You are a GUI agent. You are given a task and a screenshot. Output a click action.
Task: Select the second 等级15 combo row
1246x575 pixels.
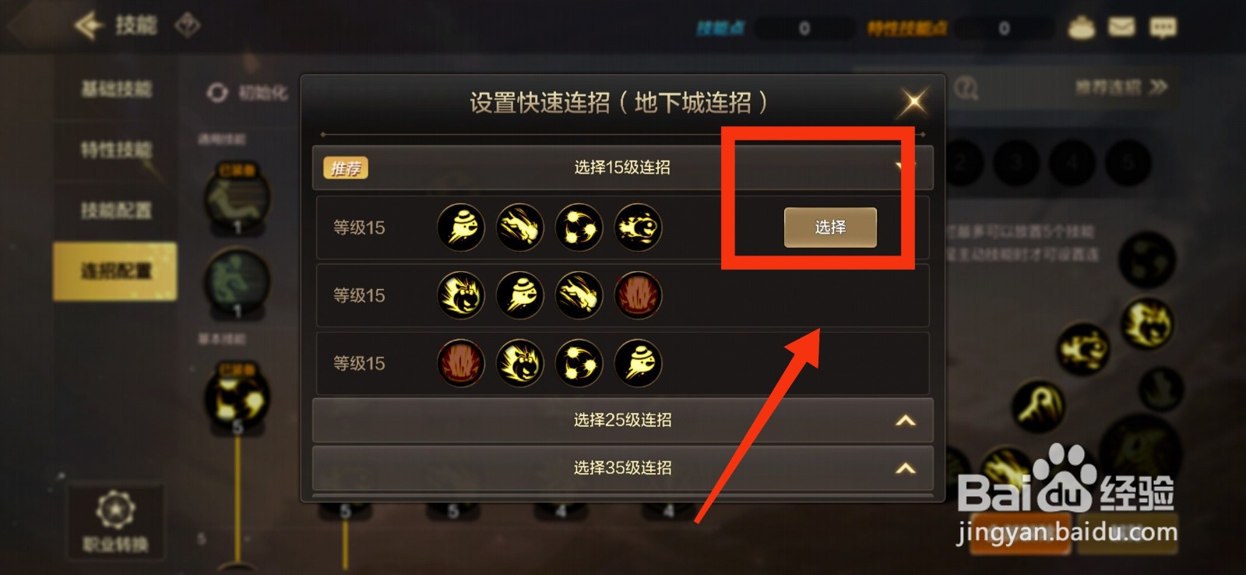pyautogui.click(x=622, y=295)
